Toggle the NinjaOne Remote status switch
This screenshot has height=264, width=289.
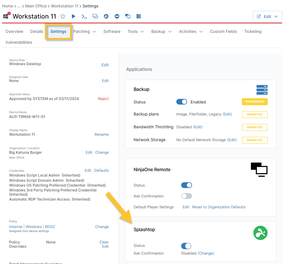[187, 185]
